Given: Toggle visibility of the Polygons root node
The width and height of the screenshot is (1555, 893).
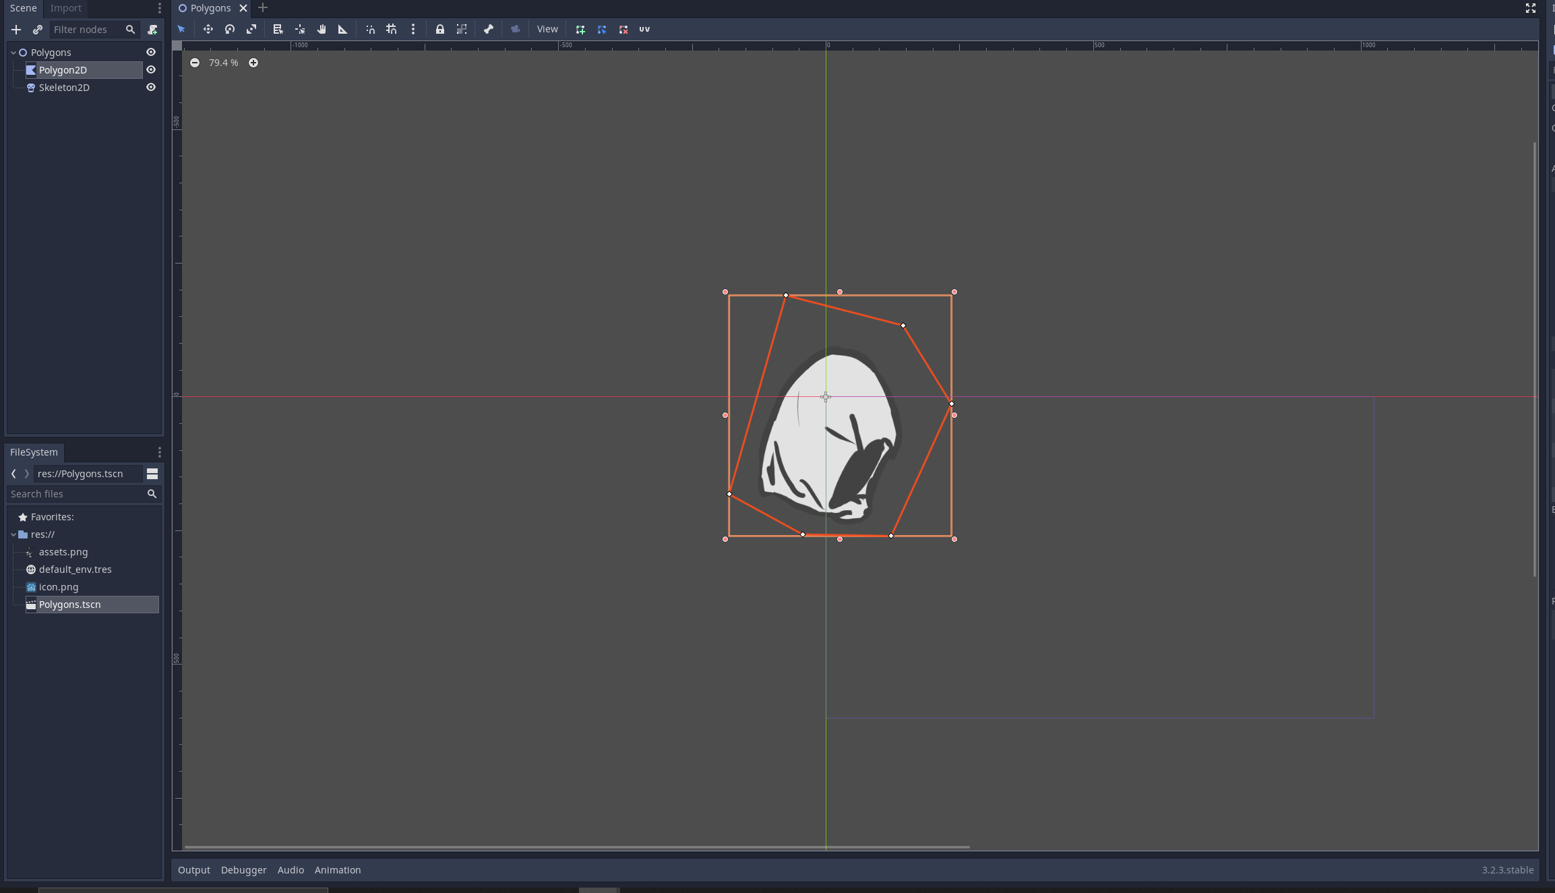Looking at the screenshot, I should (x=150, y=52).
